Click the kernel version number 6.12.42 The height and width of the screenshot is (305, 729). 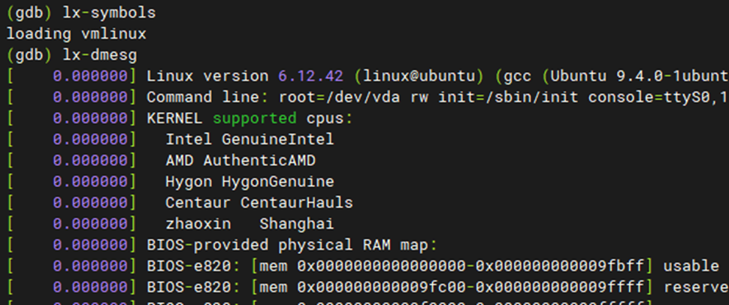click(310, 77)
